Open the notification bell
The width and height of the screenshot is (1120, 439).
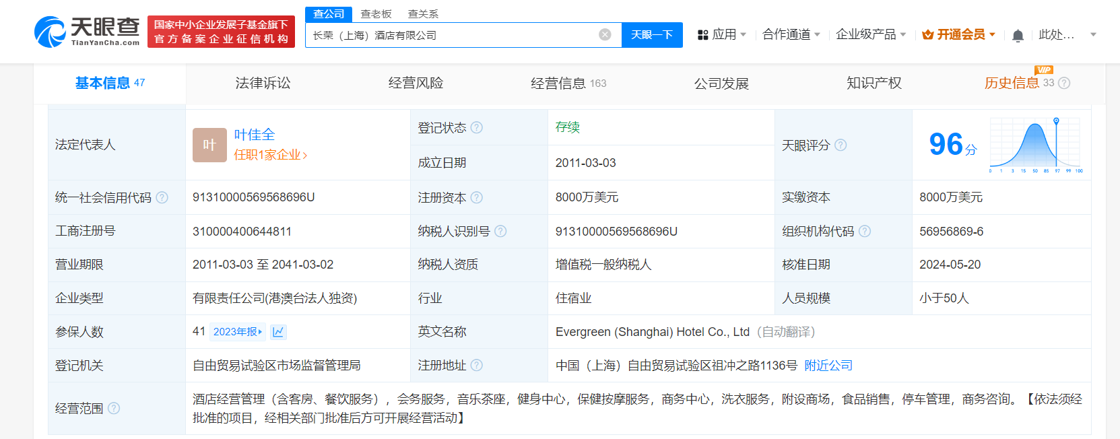pos(1018,36)
